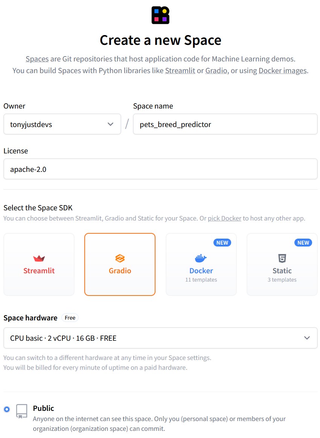Choose the Static 3 templates card
320x438 pixels.
[282, 264]
